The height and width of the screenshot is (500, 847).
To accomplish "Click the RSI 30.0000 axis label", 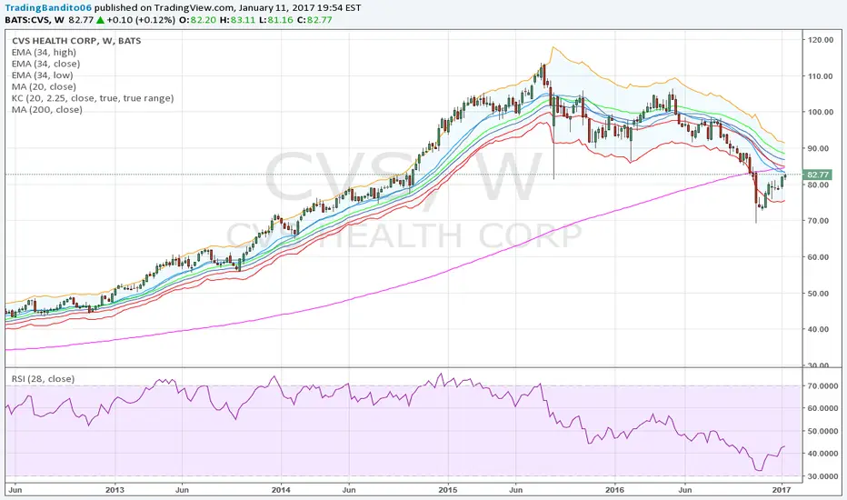I will [x=823, y=476].
